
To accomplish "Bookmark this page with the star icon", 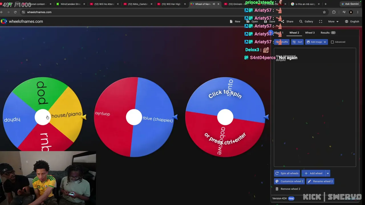I will [324, 12].
